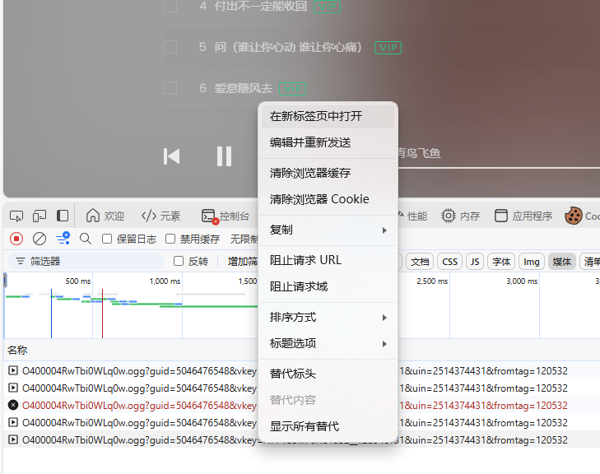The image size is (600, 474).
Task: Expand the 排序方式 submenu
Action: [x=328, y=317]
